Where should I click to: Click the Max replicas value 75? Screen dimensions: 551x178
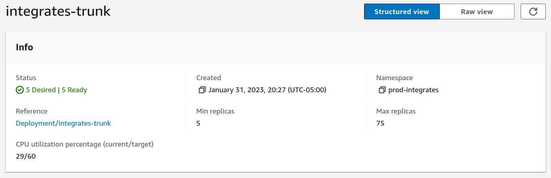380,123
